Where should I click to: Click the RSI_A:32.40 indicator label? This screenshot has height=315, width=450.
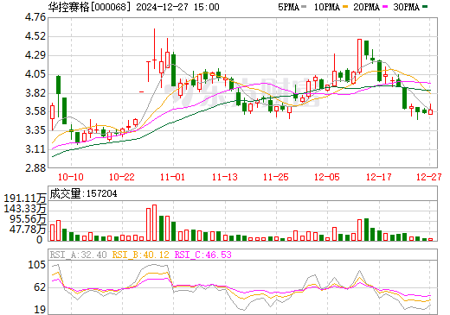78,255
